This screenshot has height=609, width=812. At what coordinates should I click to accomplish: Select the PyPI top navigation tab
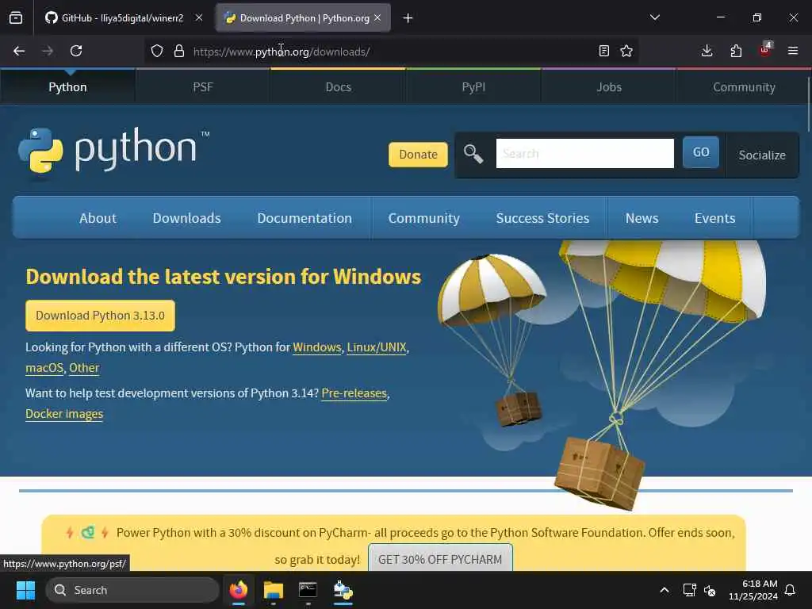(x=474, y=87)
